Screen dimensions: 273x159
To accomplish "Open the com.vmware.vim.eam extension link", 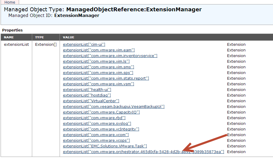I will 99,50.
